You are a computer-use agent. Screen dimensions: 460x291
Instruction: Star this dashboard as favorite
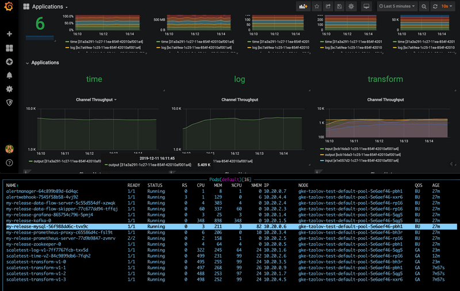(317, 6)
